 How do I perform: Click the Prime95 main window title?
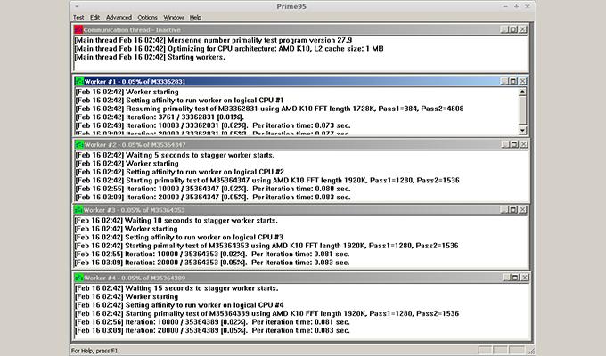[291, 6]
